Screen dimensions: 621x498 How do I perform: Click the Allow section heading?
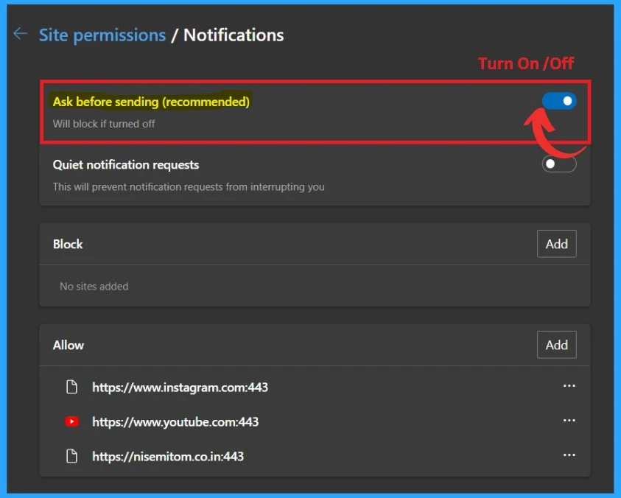(69, 345)
